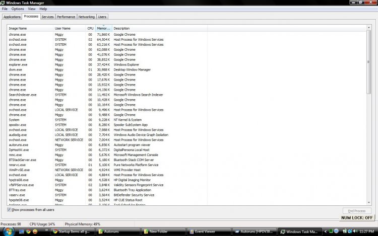Click the volume speaker tray icon

pos(355,231)
